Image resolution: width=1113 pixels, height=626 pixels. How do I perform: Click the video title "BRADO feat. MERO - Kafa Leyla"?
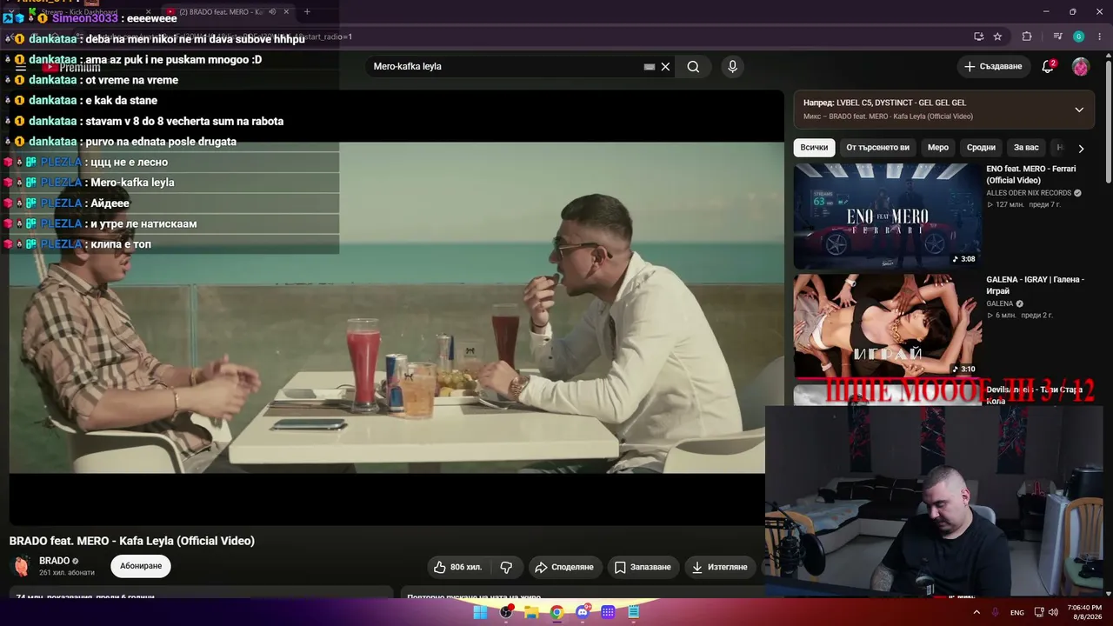coord(132,541)
